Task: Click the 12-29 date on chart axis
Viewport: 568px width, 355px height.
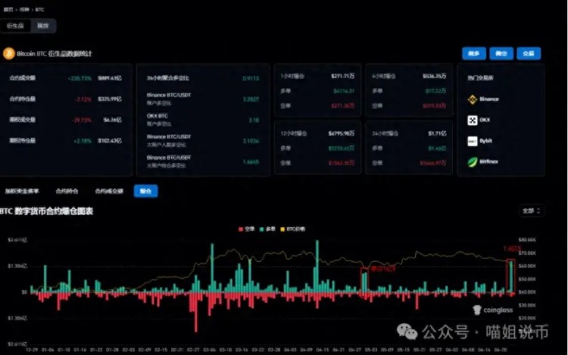Action: pyautogui.click(x=32, y=350)
